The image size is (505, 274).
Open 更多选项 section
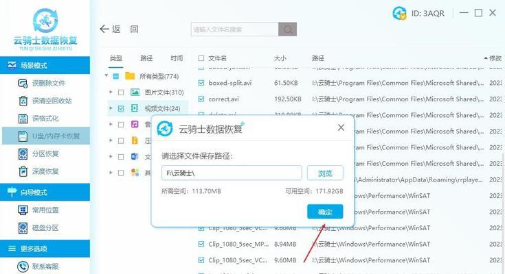pos(45,249)
